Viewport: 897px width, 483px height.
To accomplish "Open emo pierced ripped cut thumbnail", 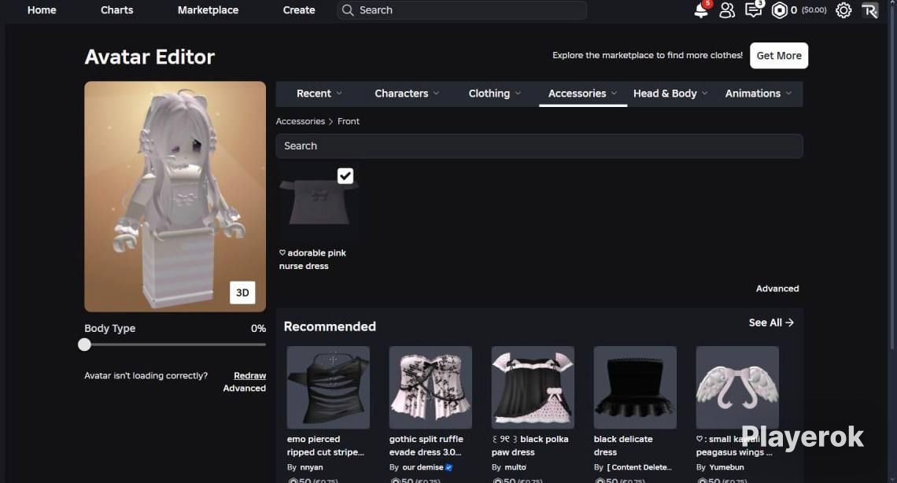I will coord(328,387).
